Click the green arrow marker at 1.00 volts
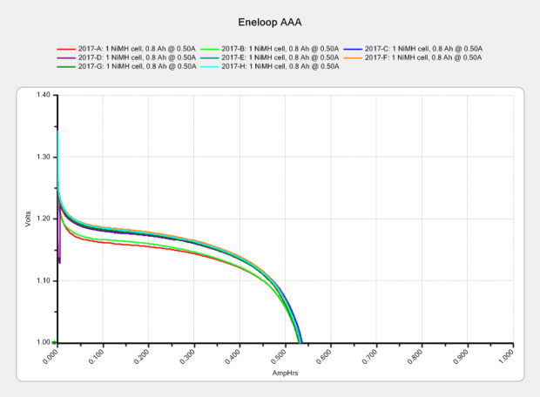Image resolution: width=540 pixels, height=397 pixels. [54, 343]
